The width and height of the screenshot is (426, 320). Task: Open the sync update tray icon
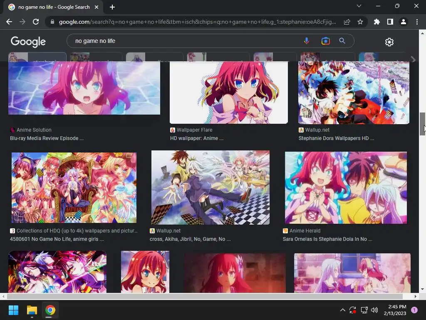353,310
